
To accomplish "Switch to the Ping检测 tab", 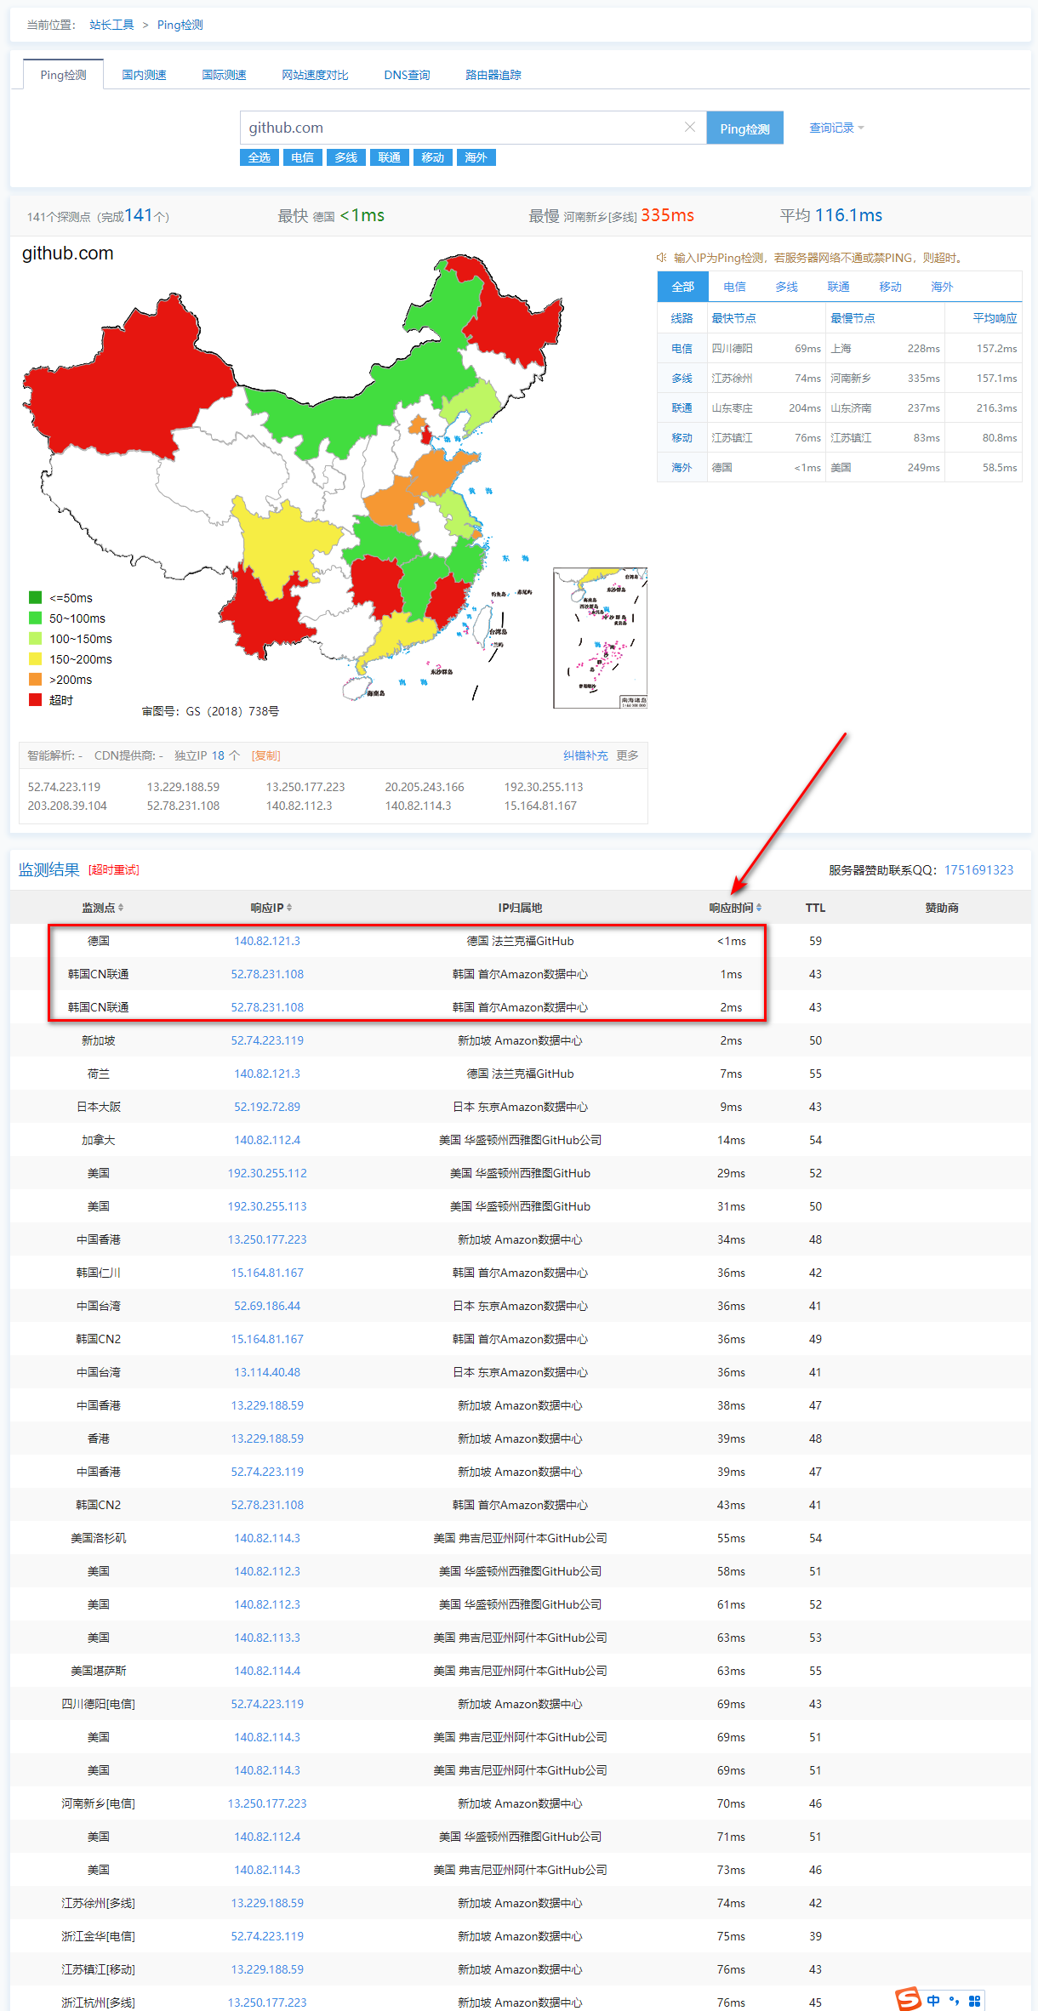I will point(63,75).
